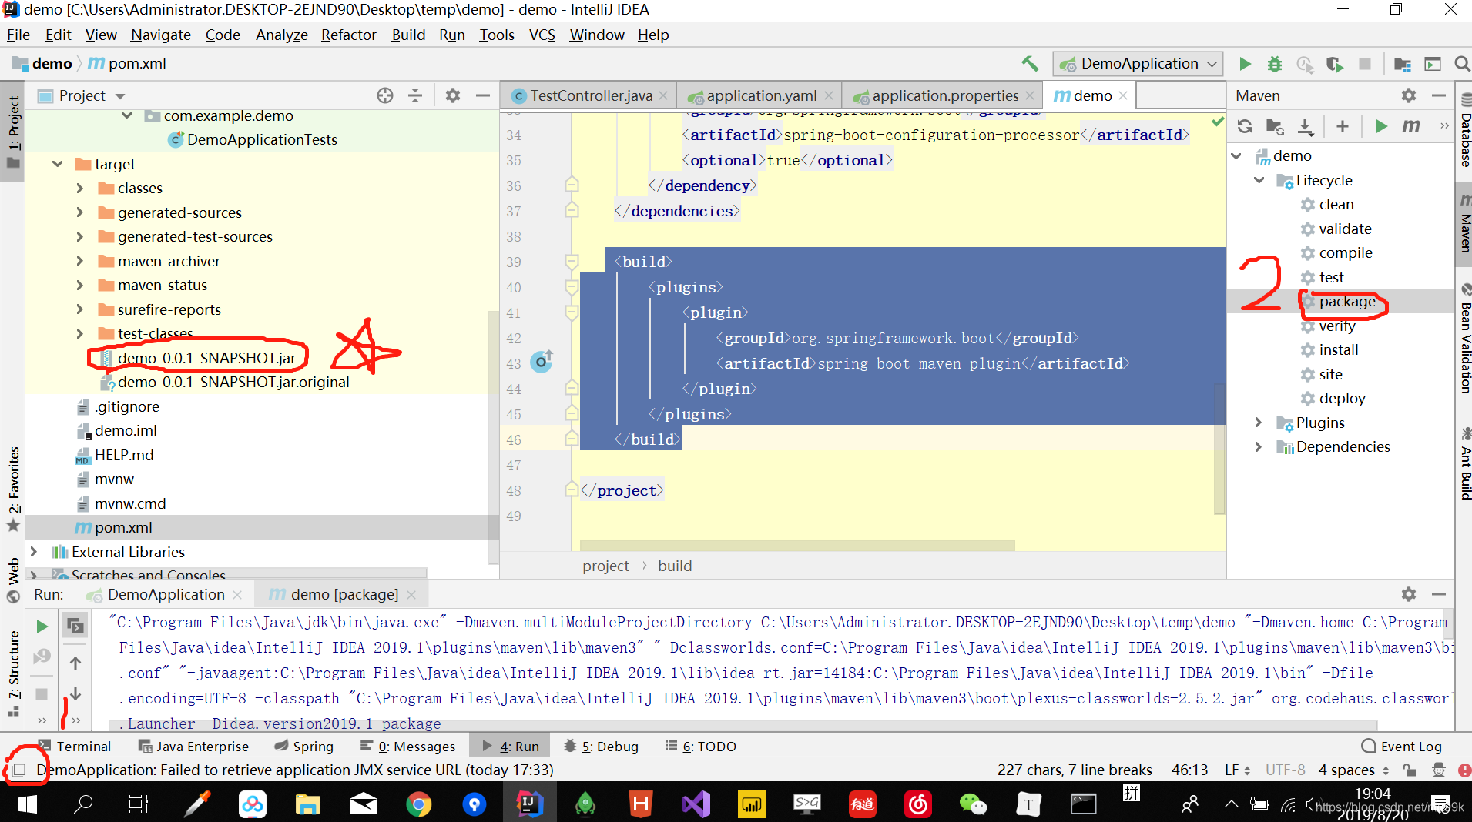Reimport all Maven projects icon
This screenshot has height=822, width=1472.
(x=1245, y=126)
